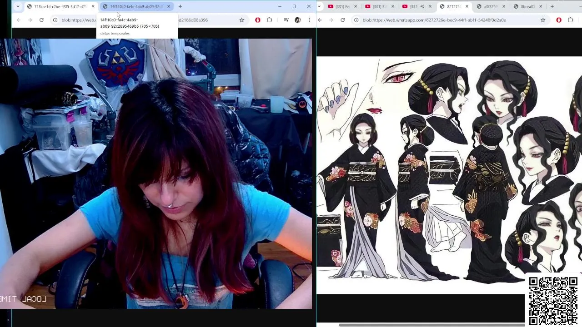Screen dimensions: 582x327
Task: Go back in the left browser window
Action: click(18, 20)
